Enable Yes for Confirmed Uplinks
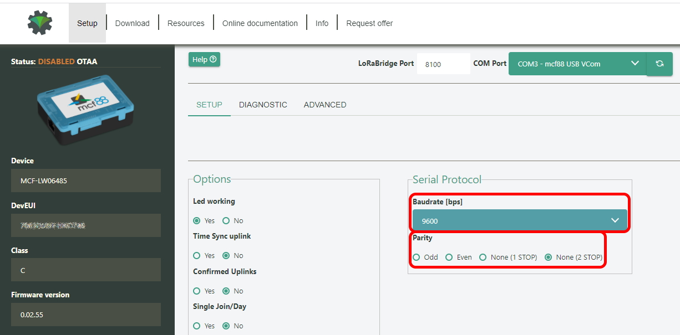 [197, 291]
